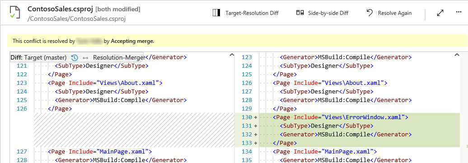The image size is (468, 163).
Task: Switch to Side-by-side Diff view
Action: (x=323, y=13)
